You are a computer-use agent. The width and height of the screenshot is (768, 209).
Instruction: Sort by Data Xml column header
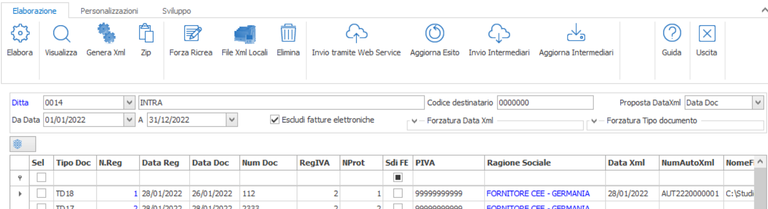tap(632, 163)
